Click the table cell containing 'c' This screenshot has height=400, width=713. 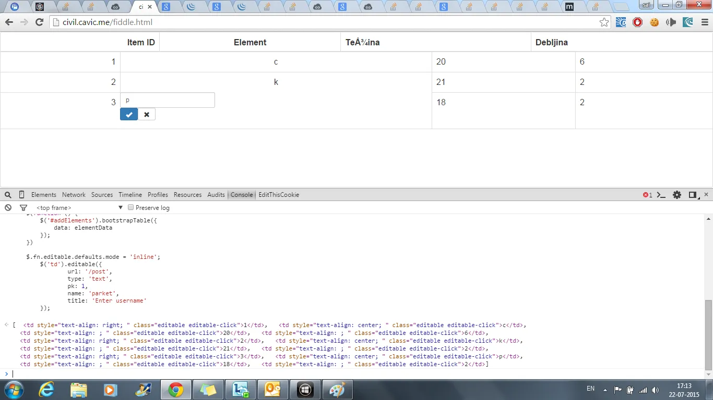tap(276, 62)
